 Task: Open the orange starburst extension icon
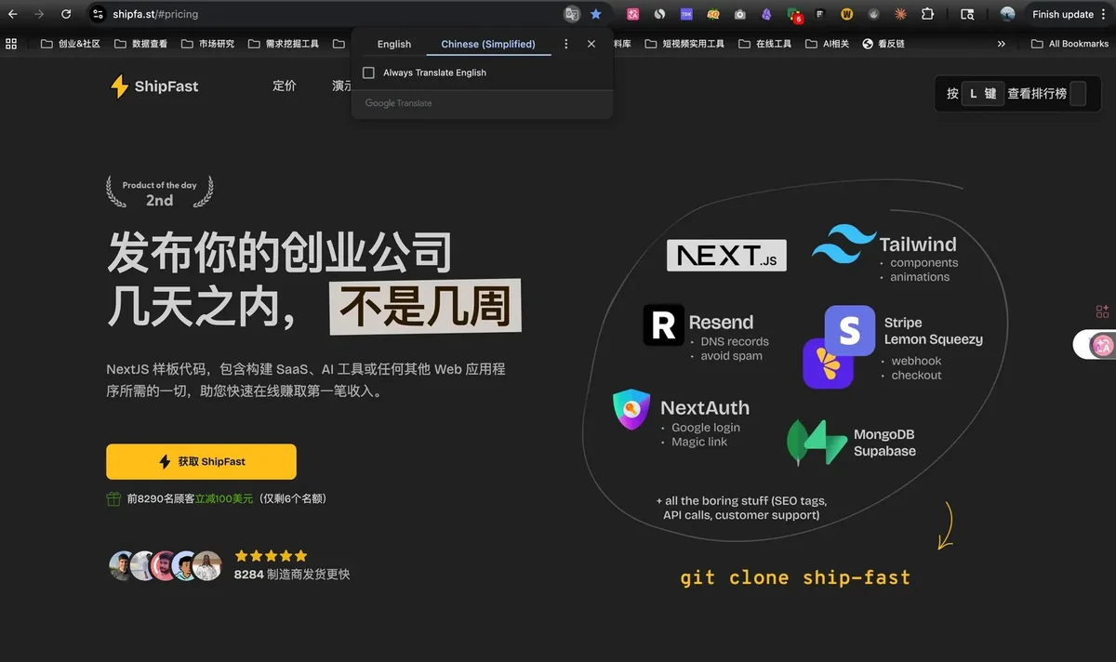900,14
